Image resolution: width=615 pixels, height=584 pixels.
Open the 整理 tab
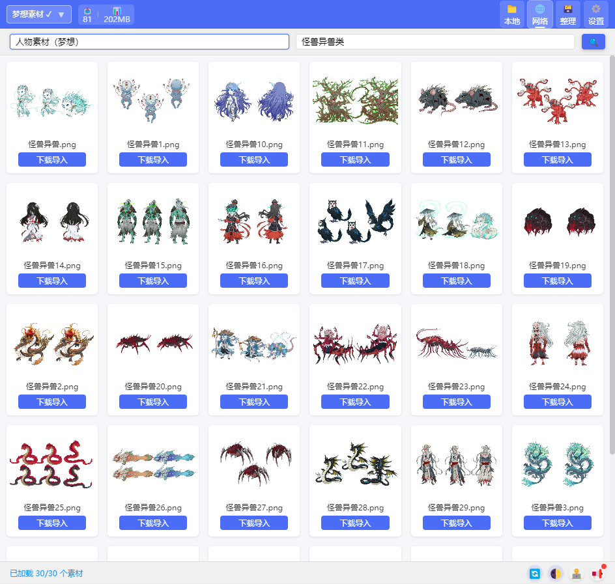567,14
